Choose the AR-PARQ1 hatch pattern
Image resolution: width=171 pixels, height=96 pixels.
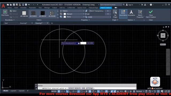(33, 14)
